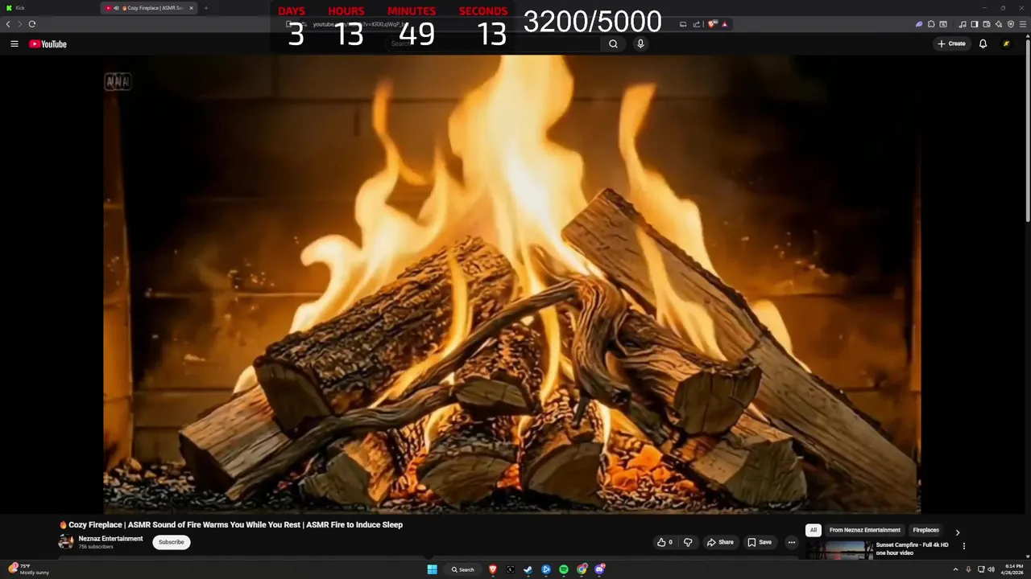Viewport: 1031px width, 579px height.
Task: Click the taskbar Search box
Action: tap(464, 569)
